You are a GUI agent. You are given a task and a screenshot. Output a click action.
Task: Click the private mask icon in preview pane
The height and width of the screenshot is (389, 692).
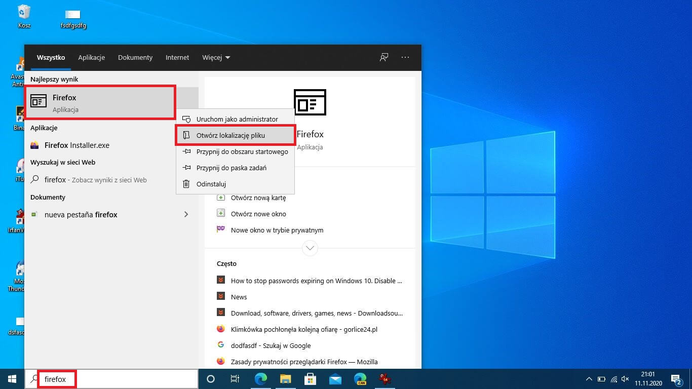click(221, 229)
